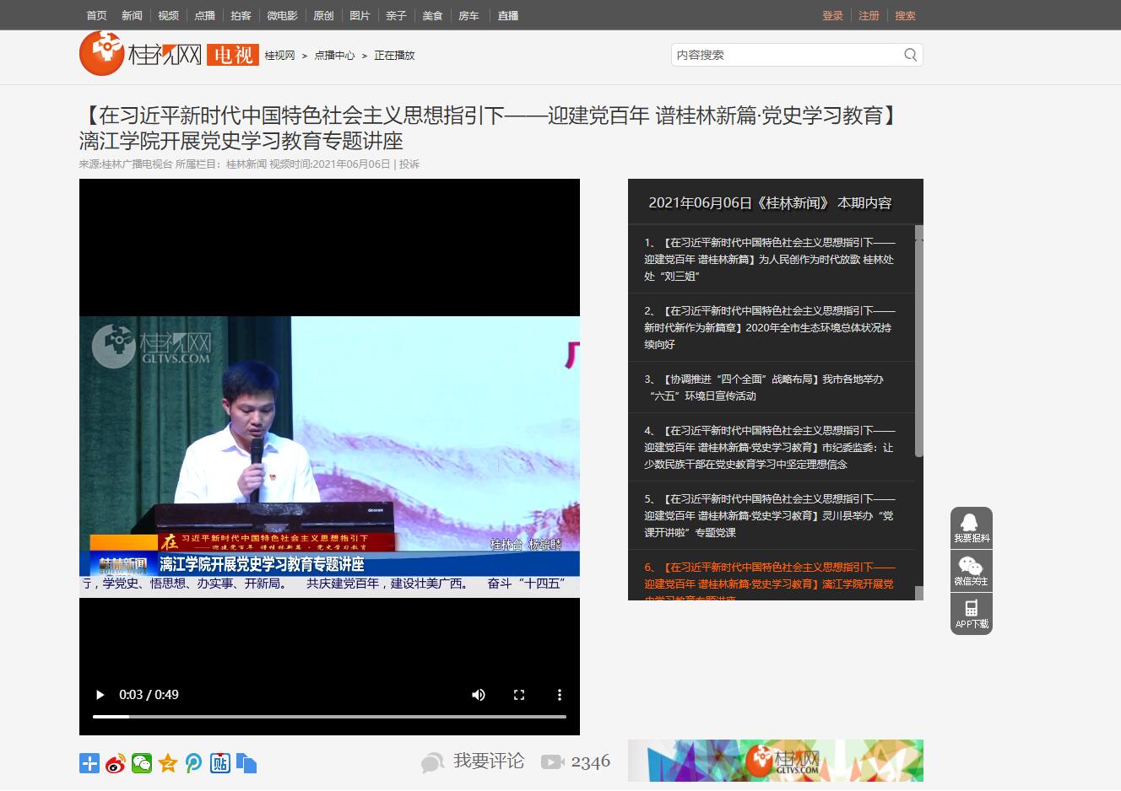Toggle fullscreen video mode
This screenshot has width=1121, height=791.
click(519, 695)
